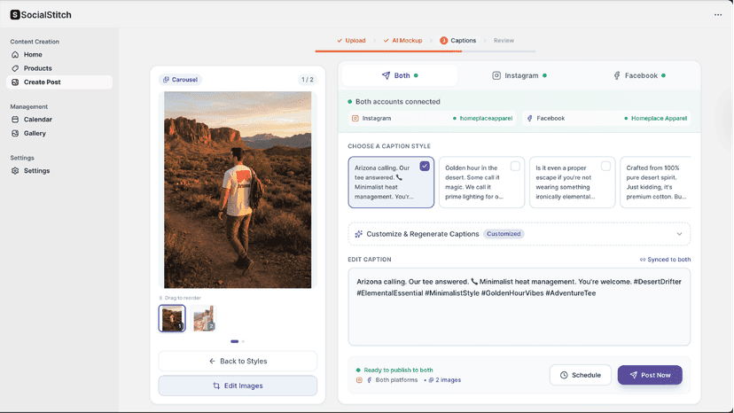Click the Synced to both link
This screenshot has height=413, width=734.
[x=665, y=260]
